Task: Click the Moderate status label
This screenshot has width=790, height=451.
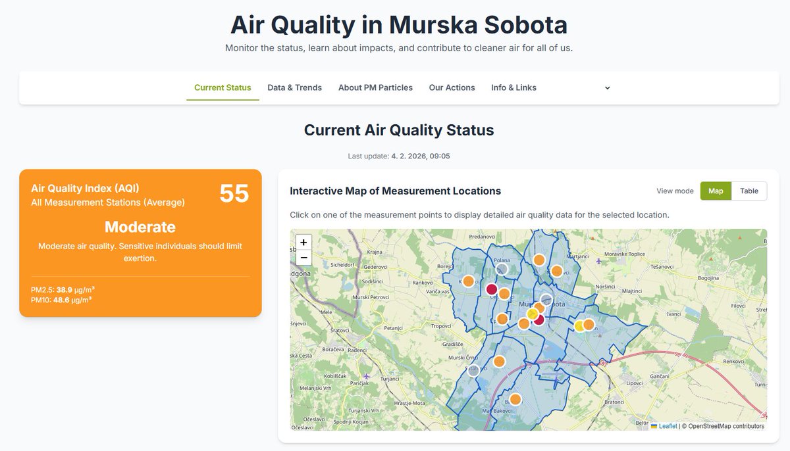Action: (x=140, y=227)
